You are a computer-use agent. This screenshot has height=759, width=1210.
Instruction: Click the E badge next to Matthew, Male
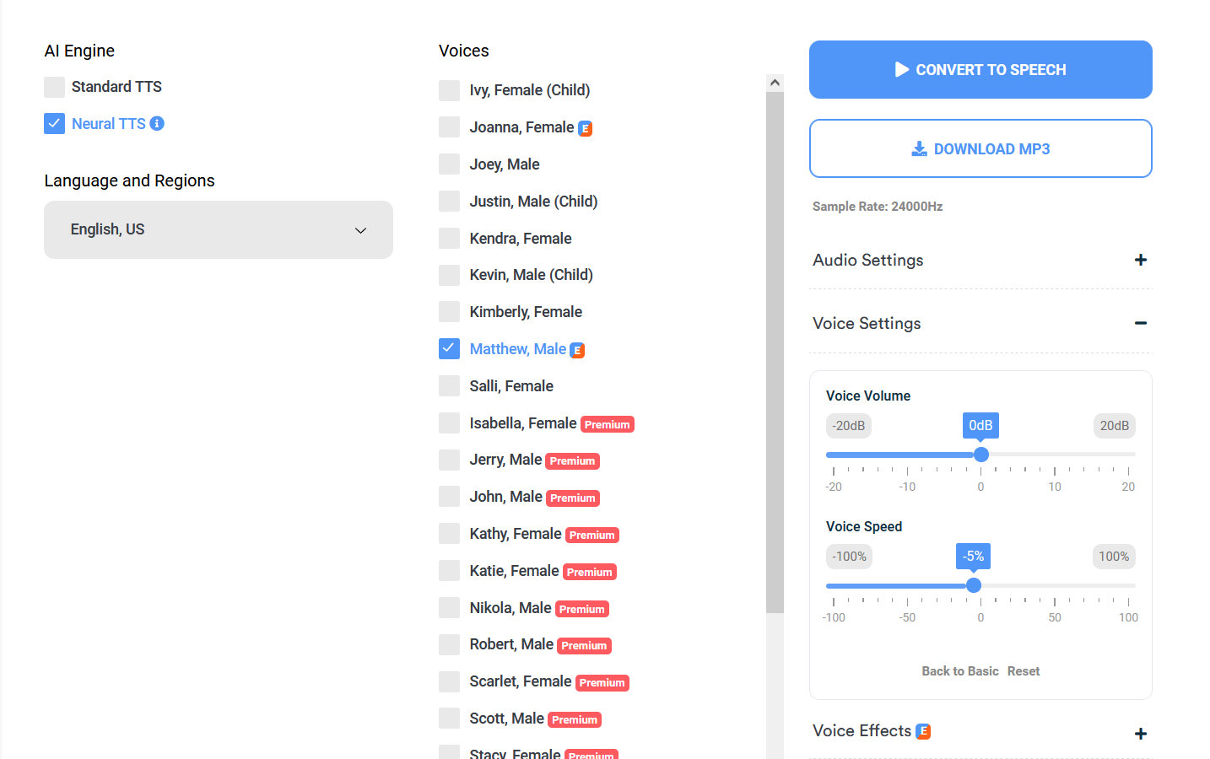(577, 350)
